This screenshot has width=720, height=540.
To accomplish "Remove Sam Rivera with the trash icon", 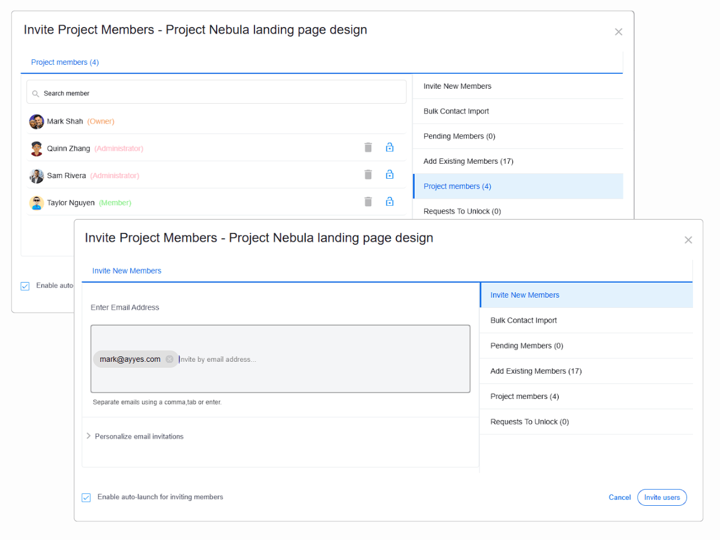I will (368, 175).
